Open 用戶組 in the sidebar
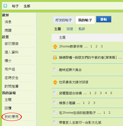Image resolution: width=123 pixels, height=126 pixels. pos(10,69)
